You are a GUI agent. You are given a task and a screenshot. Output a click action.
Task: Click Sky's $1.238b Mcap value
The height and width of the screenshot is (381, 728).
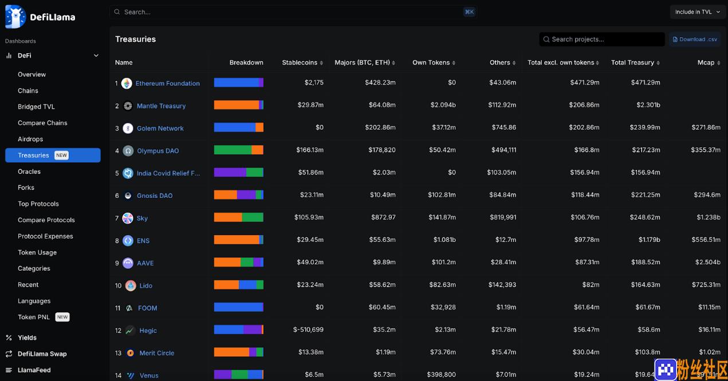click(x=709, y=218)
